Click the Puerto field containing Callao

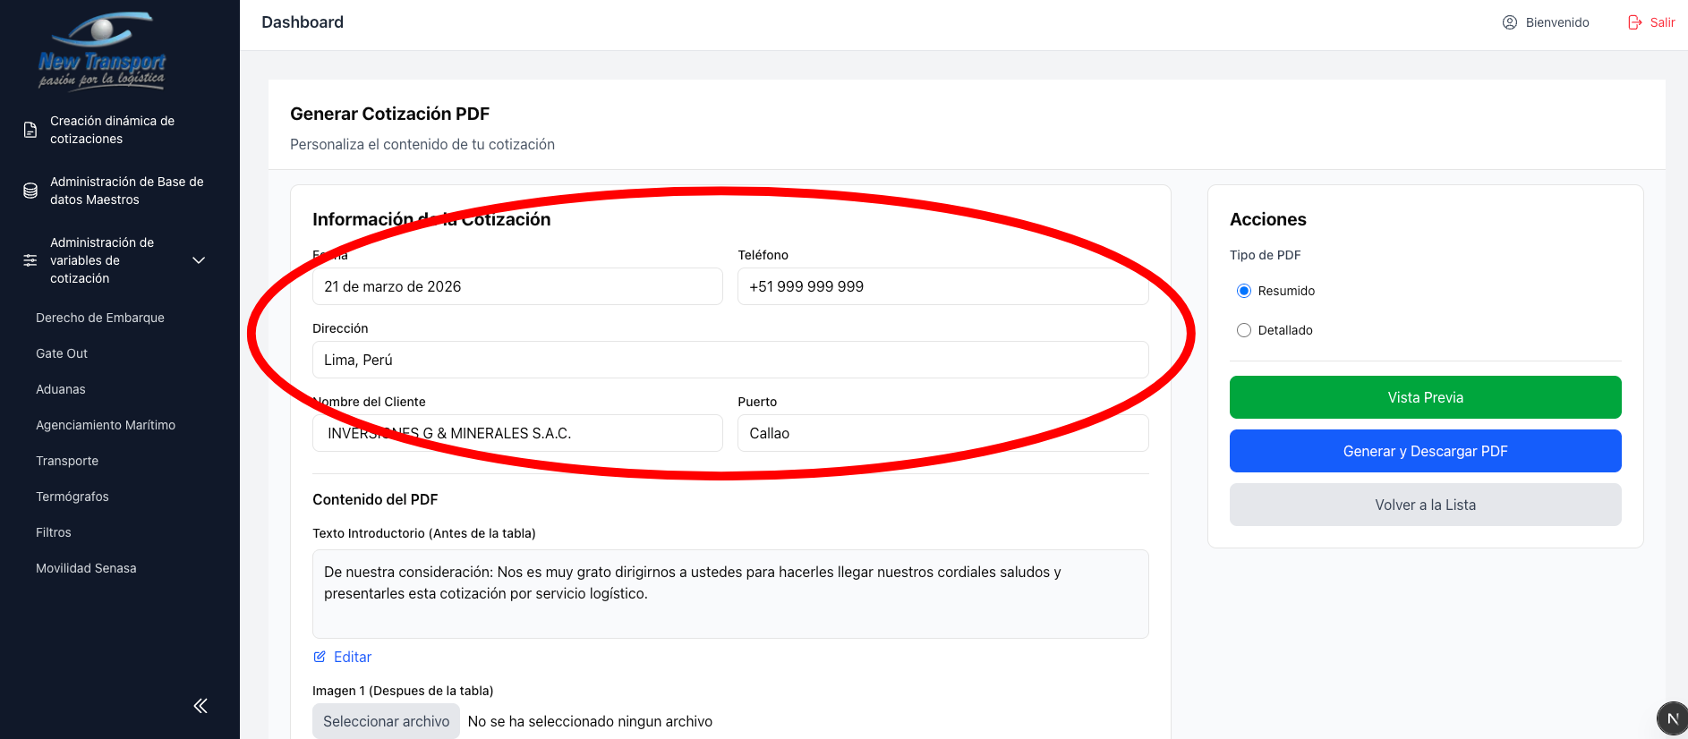(942, 433)
